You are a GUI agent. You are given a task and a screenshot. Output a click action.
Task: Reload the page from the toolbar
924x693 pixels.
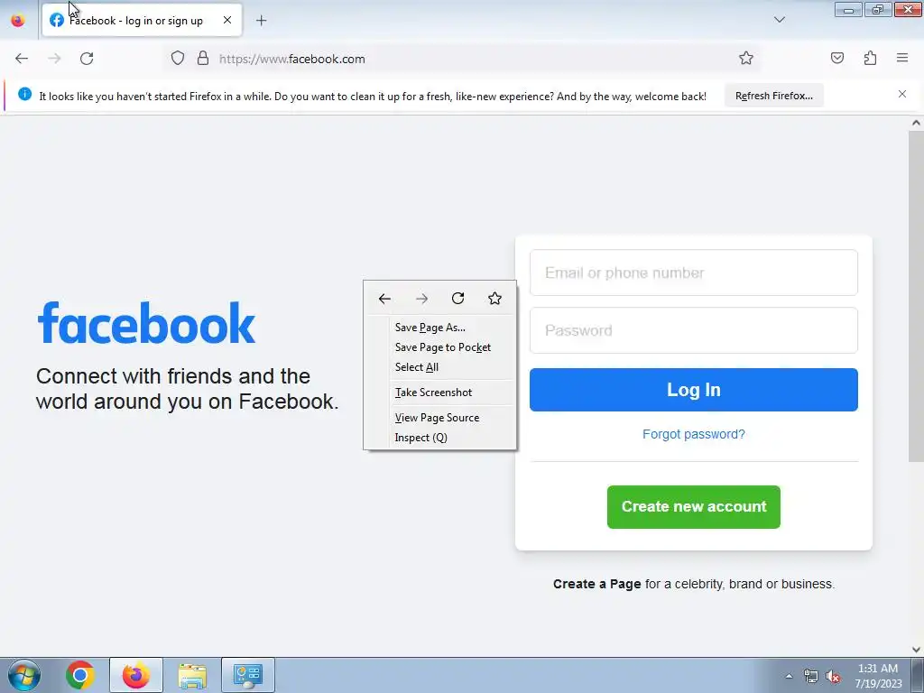tap(87, 59)
